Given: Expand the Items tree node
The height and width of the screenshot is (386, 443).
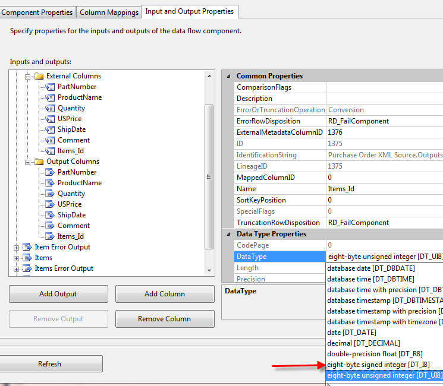Looking at the screenshot, I should point(16,258).
